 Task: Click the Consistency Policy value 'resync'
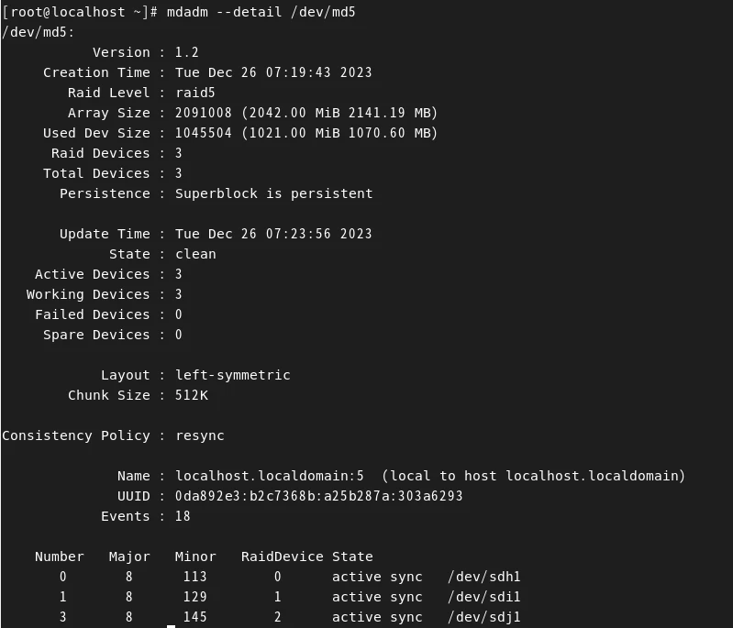click(x=200, y=435)
